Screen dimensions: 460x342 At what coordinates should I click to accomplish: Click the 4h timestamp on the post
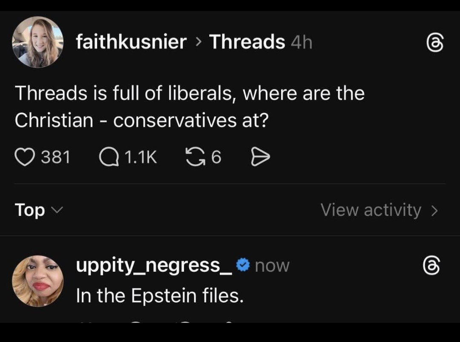tap(302, 42)
